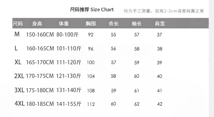
Task: Click the 胸围 column header
Action: tap(91, 24)
